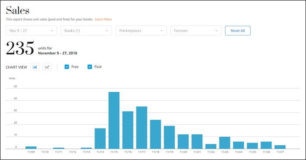The image size is (306, 160).
Task: Expand the Formats dropdown
Action: click(x=196, y=31)
